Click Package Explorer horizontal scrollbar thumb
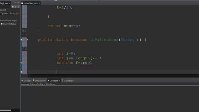This screenshot has width=199, height=112. [x=5, y=110]
